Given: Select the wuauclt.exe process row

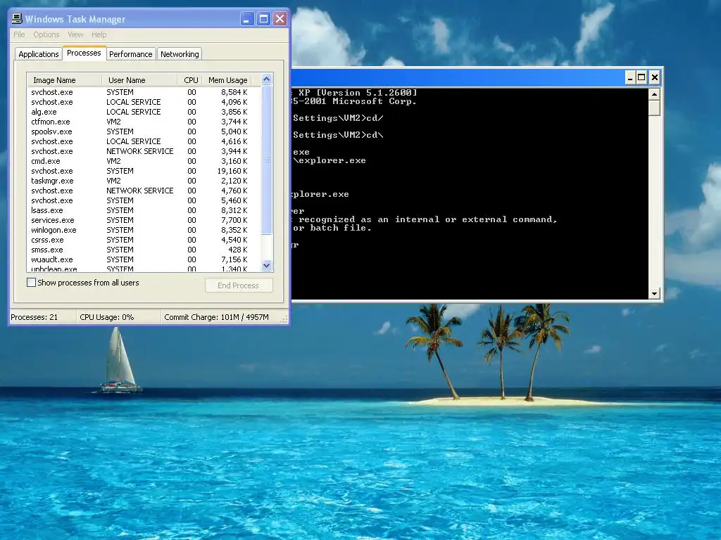Looking at the screenshot, I should (x=144, y=259).
